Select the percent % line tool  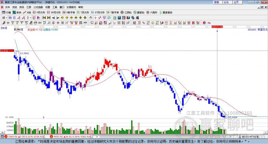pyautogui.click(x=144, y=23)
